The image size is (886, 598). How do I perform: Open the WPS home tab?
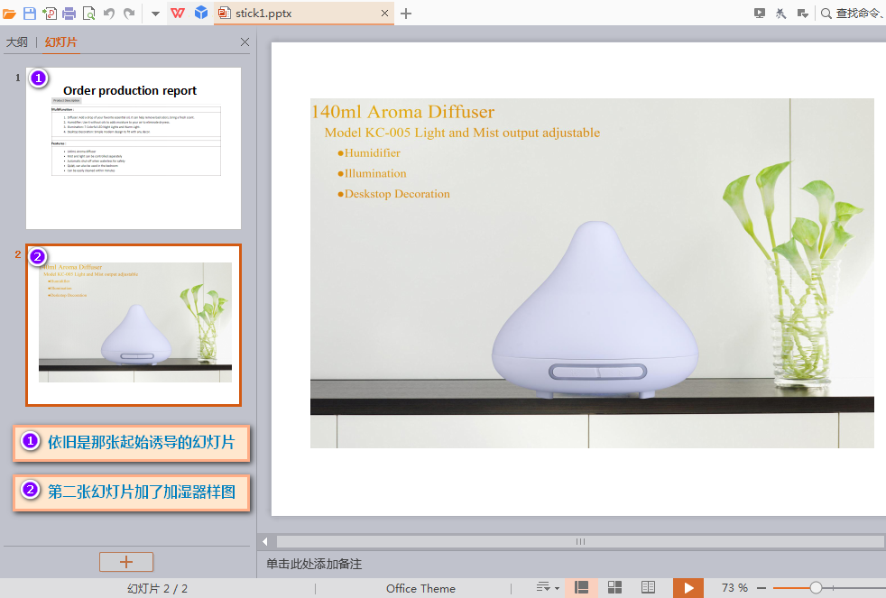click(x=178, y=13)
